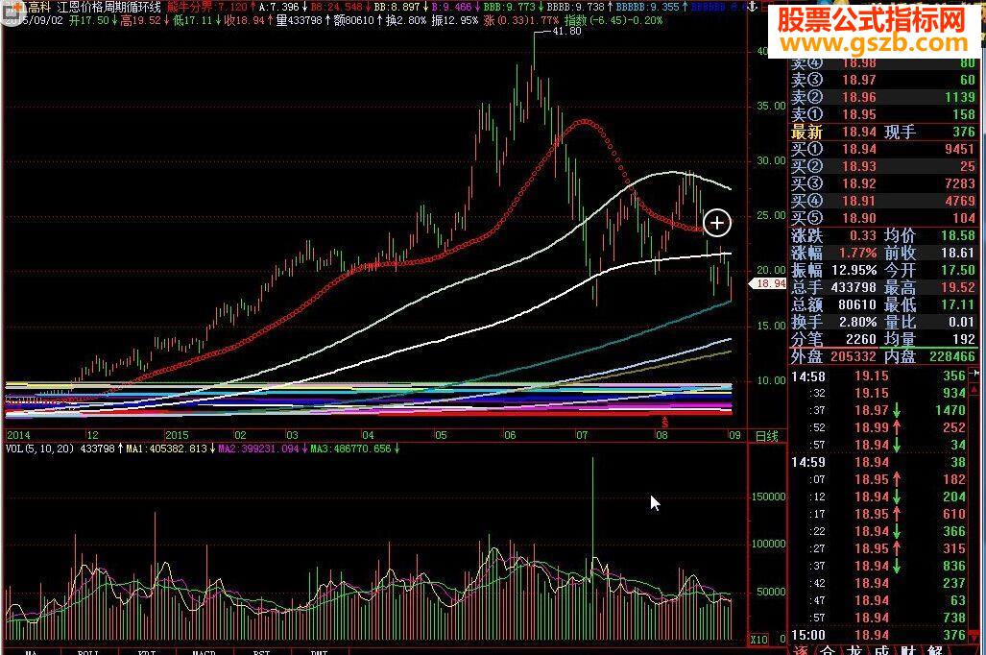Open the 分 tab under tick list
Image resolution: width=986 pixels, height=655 pixels.
[828, 649]
